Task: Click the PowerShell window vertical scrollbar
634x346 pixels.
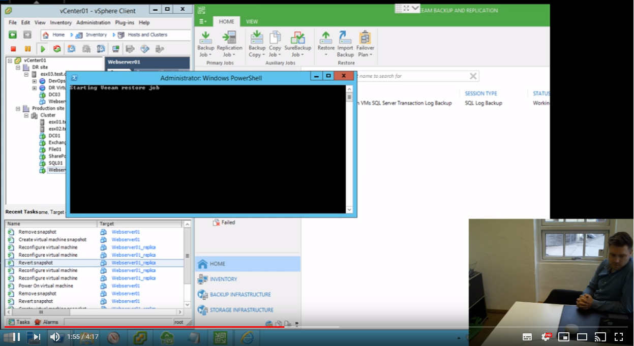Action: coord(349,149)
